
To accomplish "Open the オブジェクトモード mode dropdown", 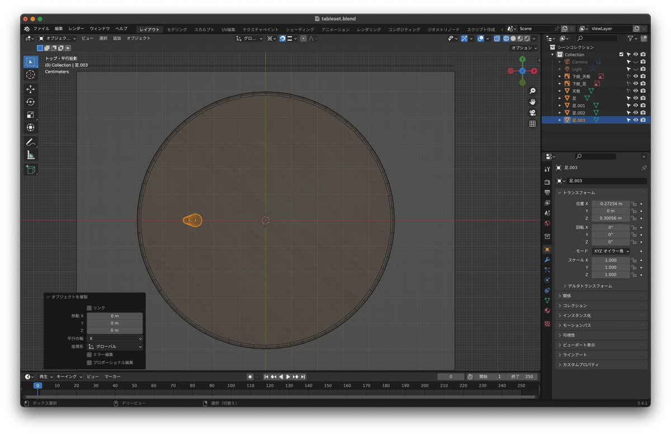I will click(57, 39).
